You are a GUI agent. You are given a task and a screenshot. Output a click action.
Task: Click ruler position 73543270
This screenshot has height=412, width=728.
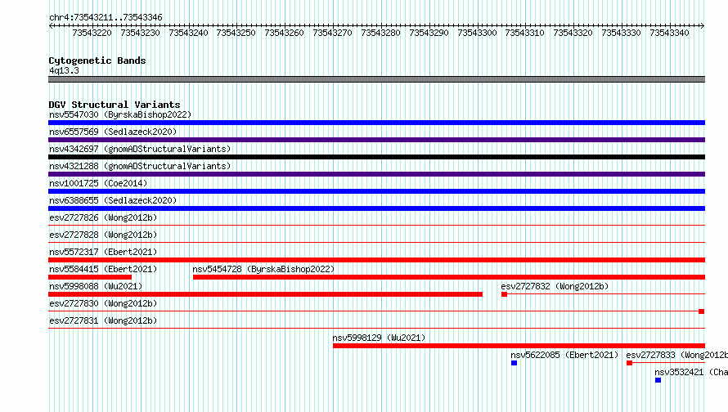click(x=332, y=33)
